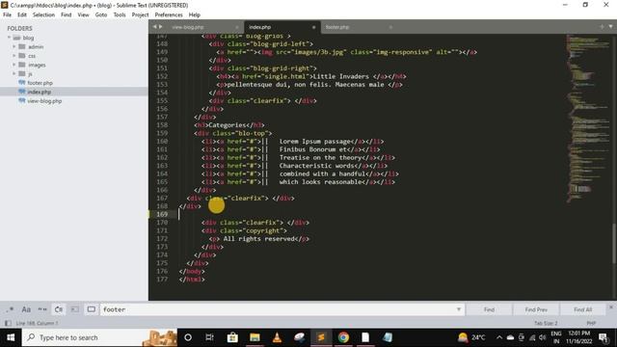Toggle case sensitive 'Aa' search option
Image resolution: width=617 pixels, height=347 pixels.
click(x=26, y=309)
